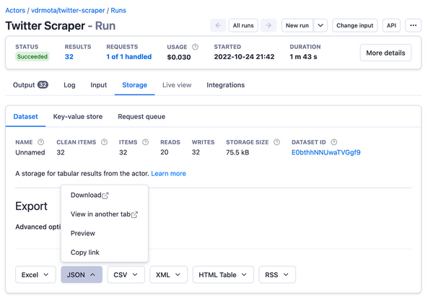Click the help icon beside DATASET ID
The image size is (433, 298).
coord(333,142)
